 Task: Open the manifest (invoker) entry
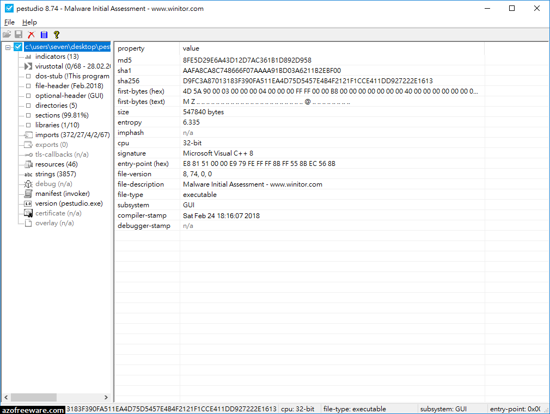(x=60, y=193)
